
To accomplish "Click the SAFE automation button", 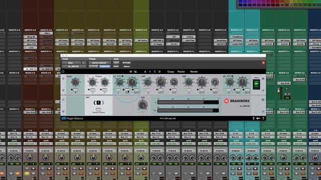I will [116, 66].
